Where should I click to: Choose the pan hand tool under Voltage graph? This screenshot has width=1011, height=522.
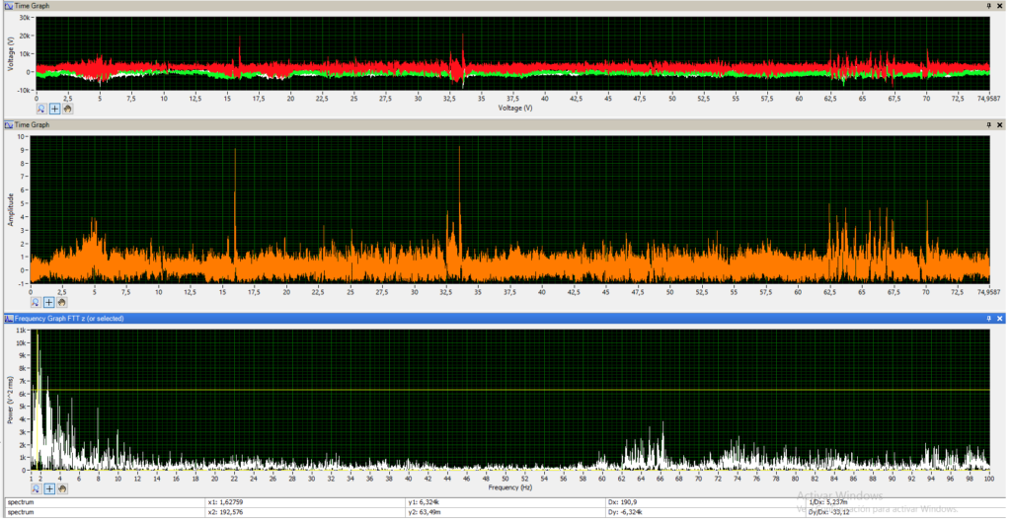pyautogui.click(x=68, y=109)
